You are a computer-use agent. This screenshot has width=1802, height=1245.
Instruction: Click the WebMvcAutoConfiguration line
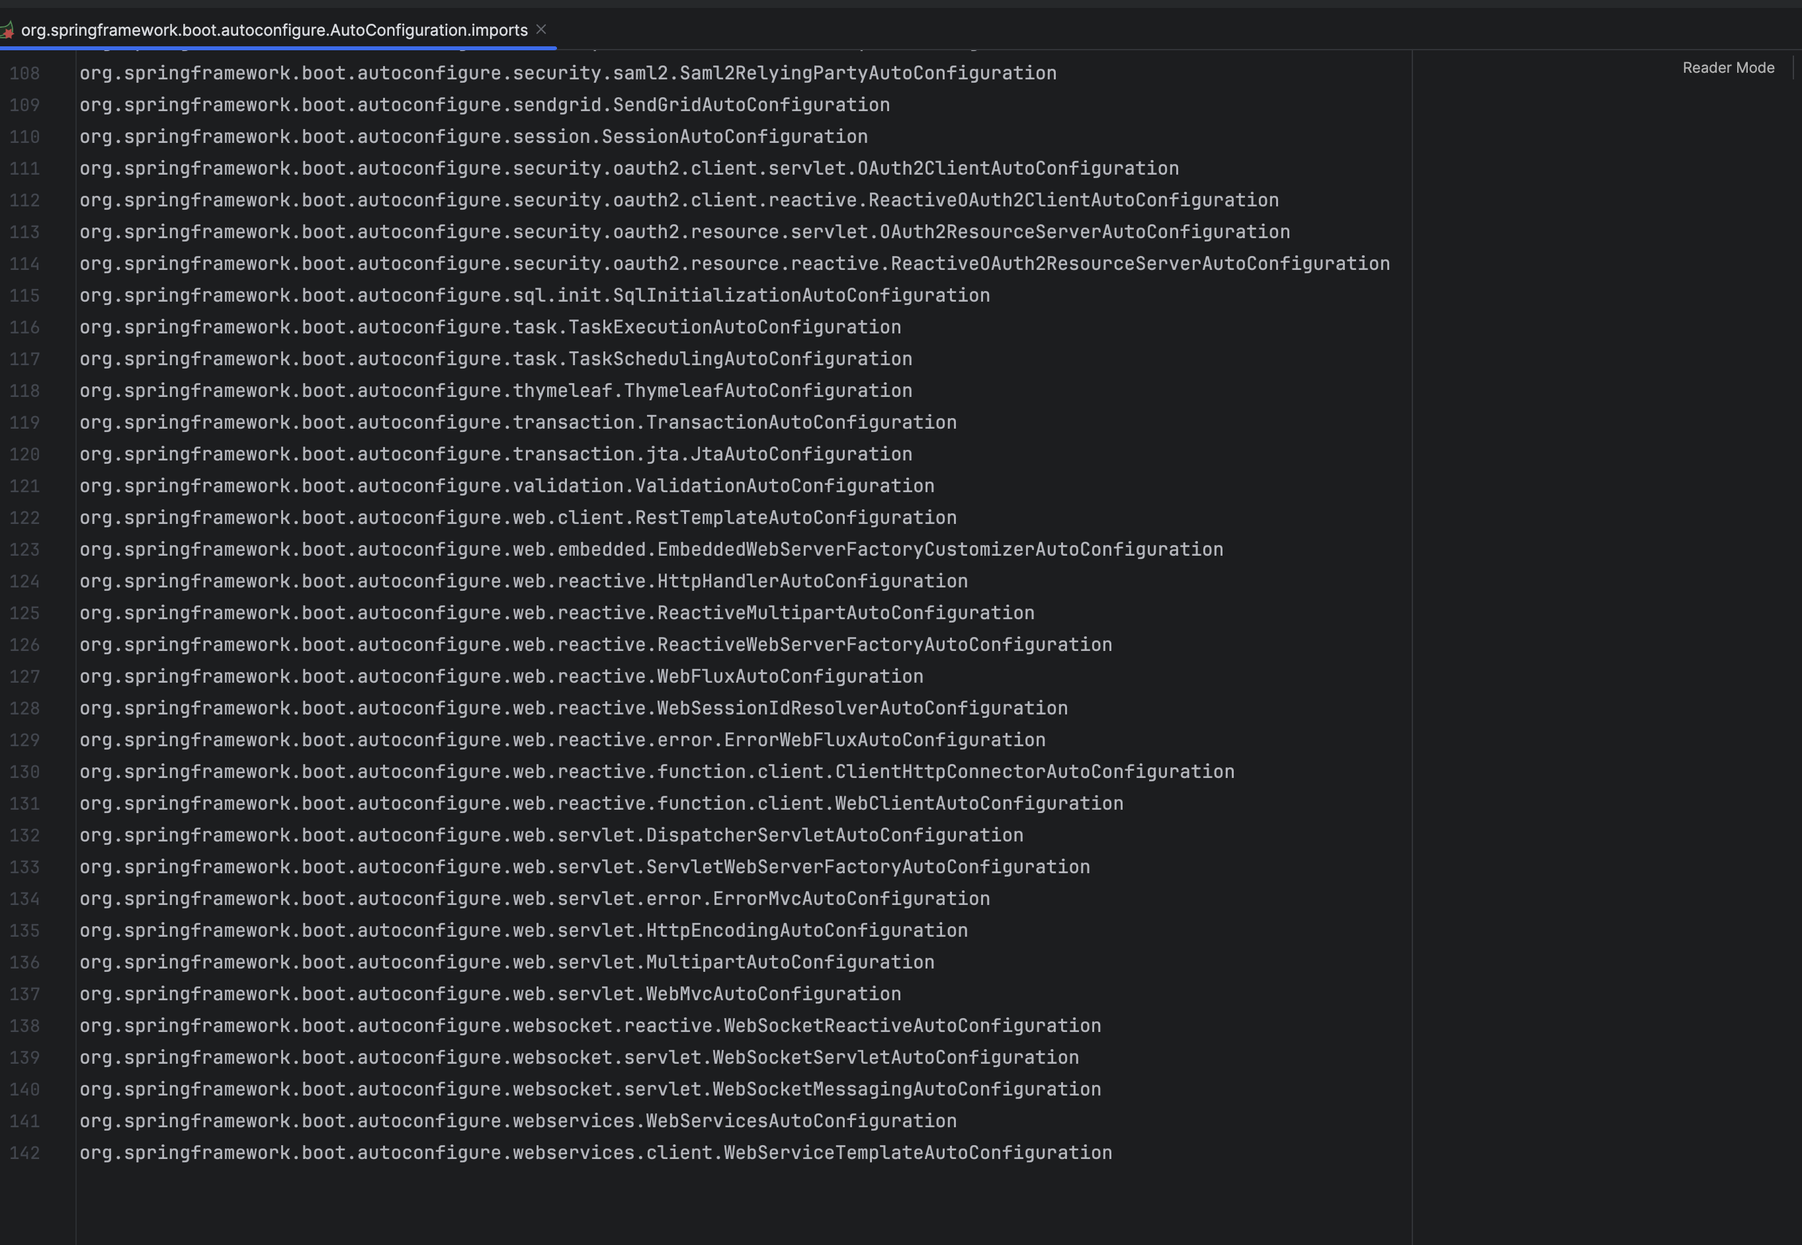(490, 994)
